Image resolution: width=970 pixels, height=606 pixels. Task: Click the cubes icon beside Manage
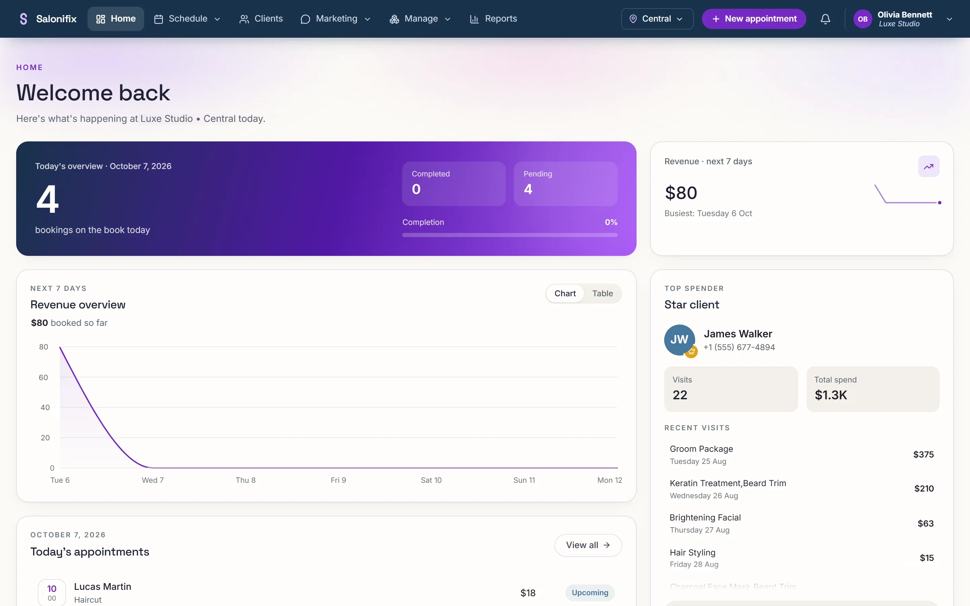(x=394, y=19)
